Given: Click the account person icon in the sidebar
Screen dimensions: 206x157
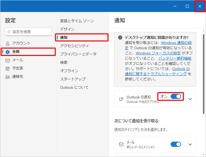Looking at the screenshot, I should pyautogui.click(x=8, y=44).
